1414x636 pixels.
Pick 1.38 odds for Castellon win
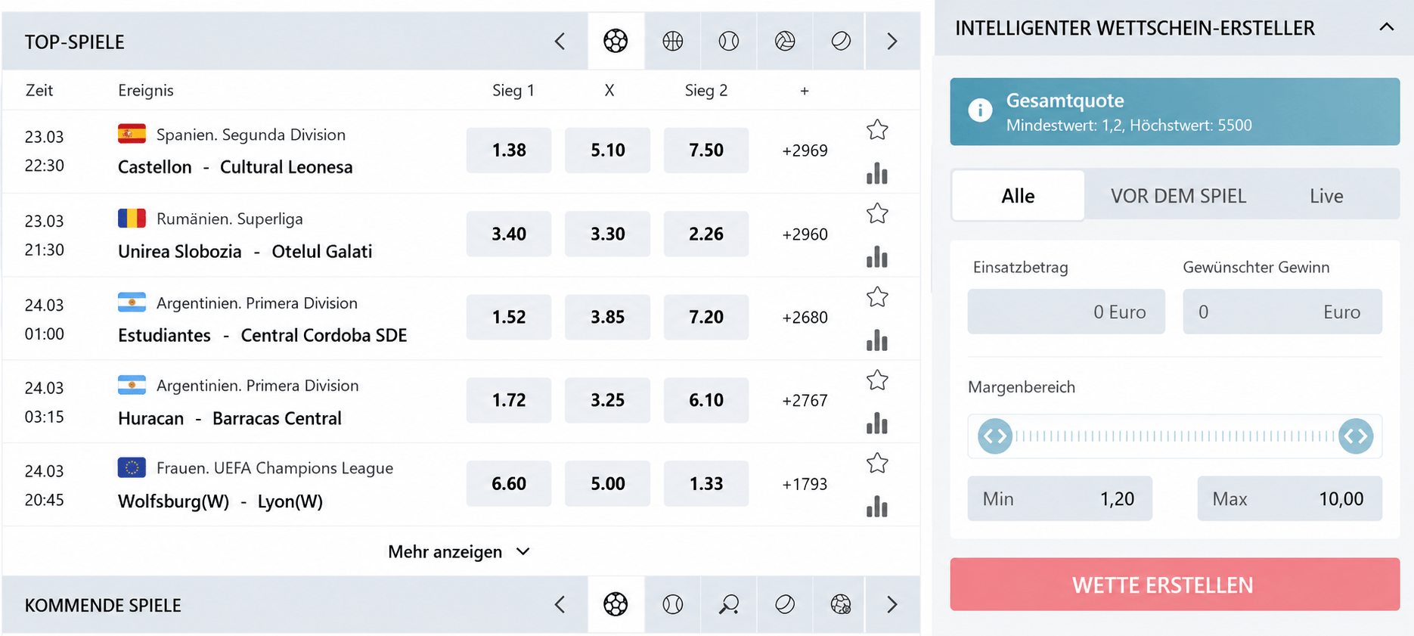coord(509,150)
